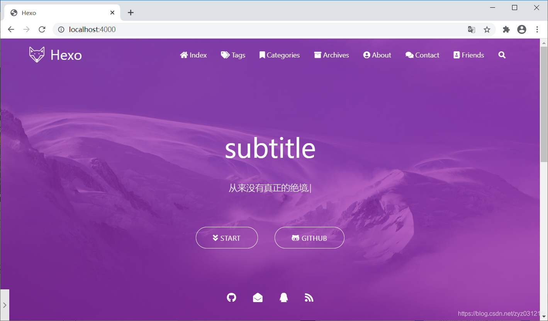The image size is (548, 321).
Task: View site information icon beside localhost
Action: click(x=61, y=30)
